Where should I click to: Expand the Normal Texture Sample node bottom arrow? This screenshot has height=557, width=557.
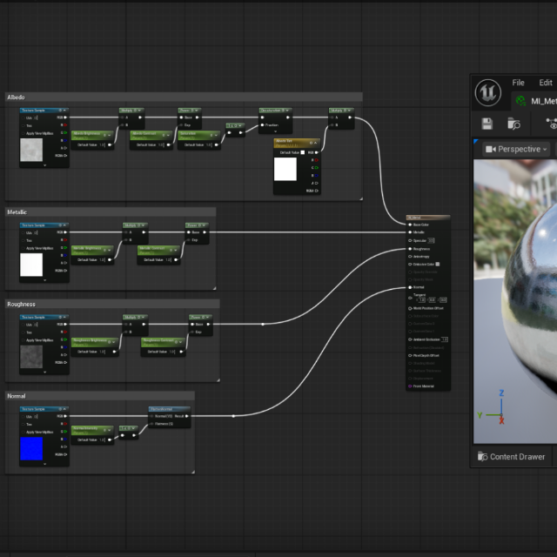coord(44,464)
